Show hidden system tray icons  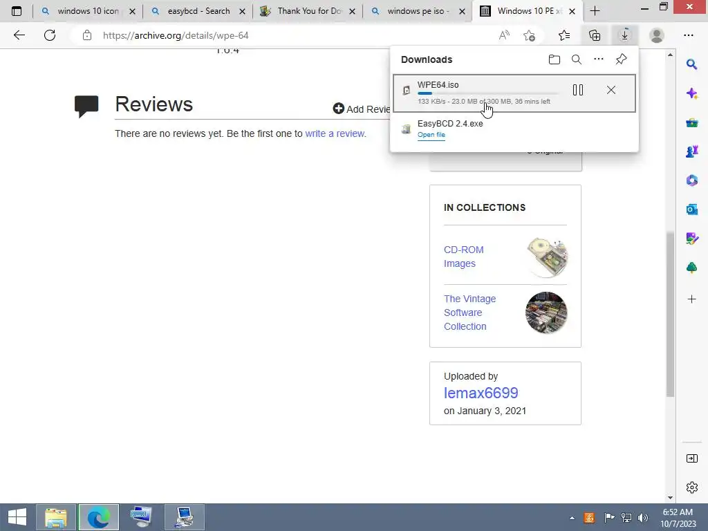point(572,518)
